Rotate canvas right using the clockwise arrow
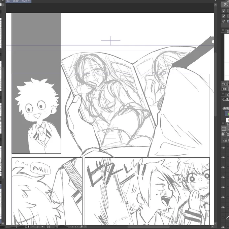The width and height of the screenshot is (229, 229). point(76,227)
